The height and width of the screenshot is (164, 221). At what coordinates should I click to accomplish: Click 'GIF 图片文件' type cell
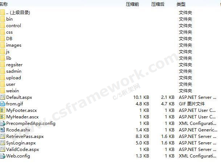[192, 104]
